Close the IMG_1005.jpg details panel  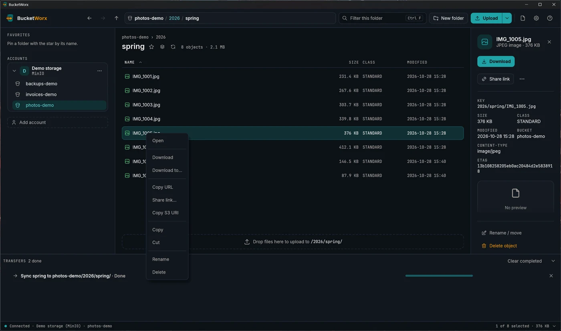(x=549, y=42)
